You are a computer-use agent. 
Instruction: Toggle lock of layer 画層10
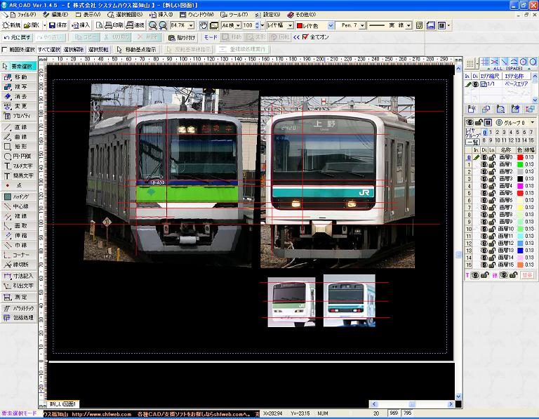492,229
